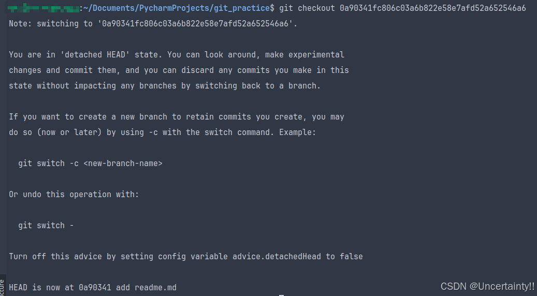Click the 'git switch -' undo command line
Screen dimensions: 537x296
point(46,226)
